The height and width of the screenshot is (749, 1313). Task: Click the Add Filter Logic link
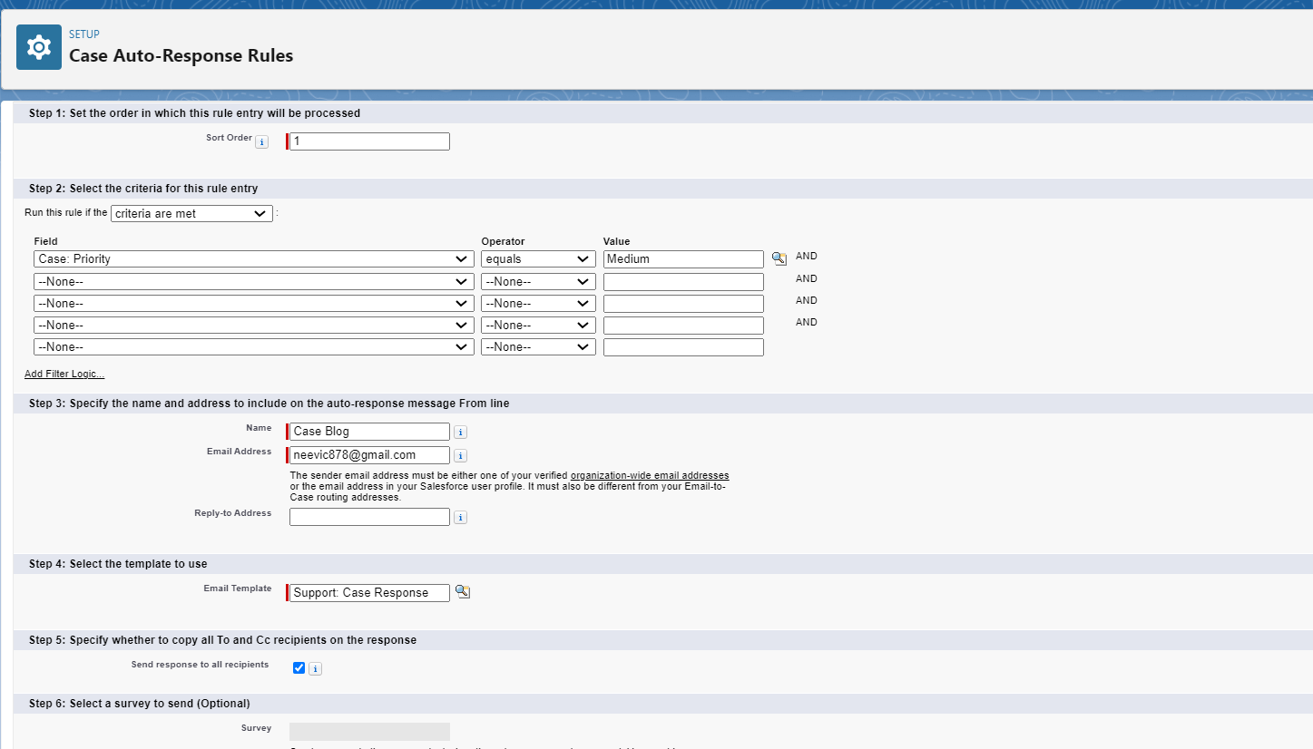64,374
